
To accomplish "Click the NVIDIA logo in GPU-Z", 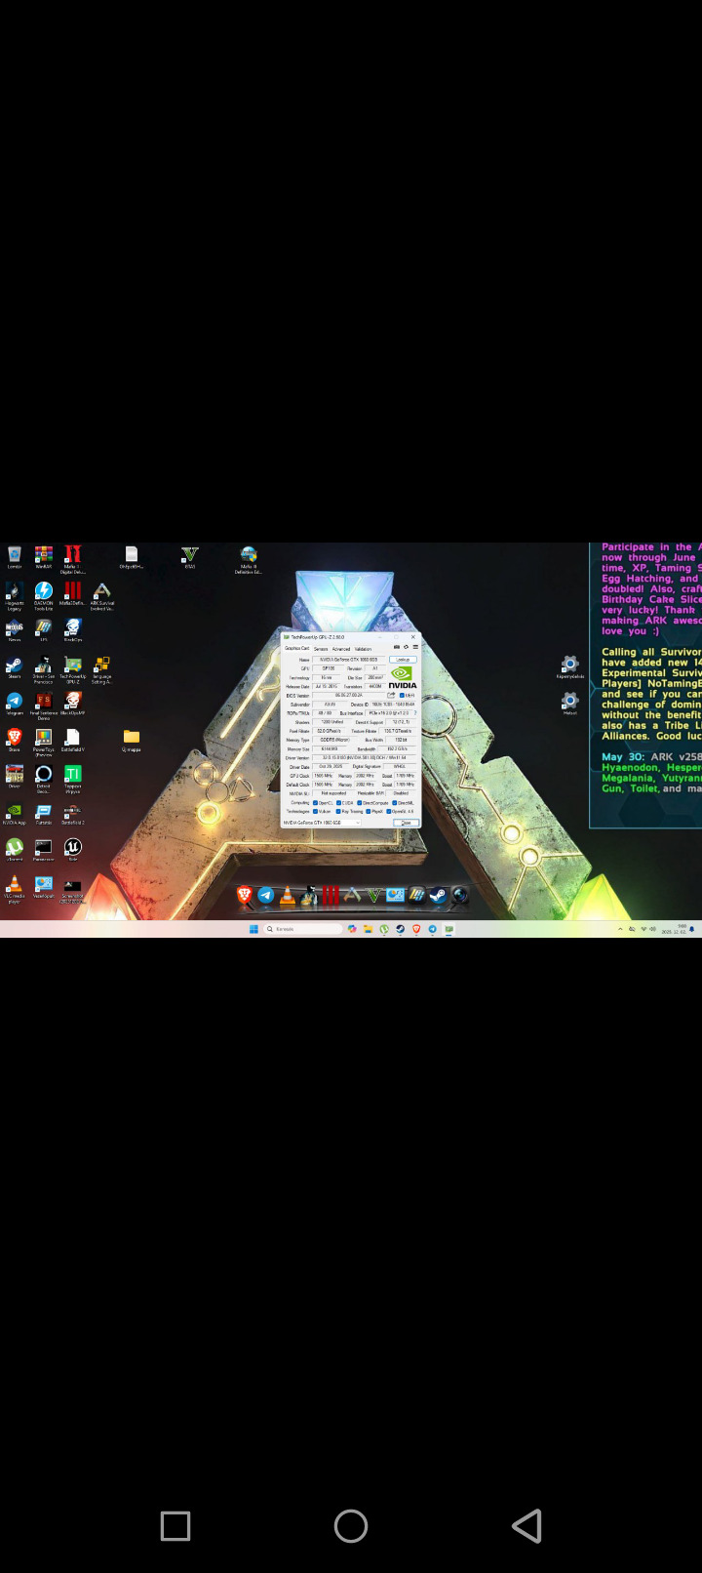I will coord(403,677).
